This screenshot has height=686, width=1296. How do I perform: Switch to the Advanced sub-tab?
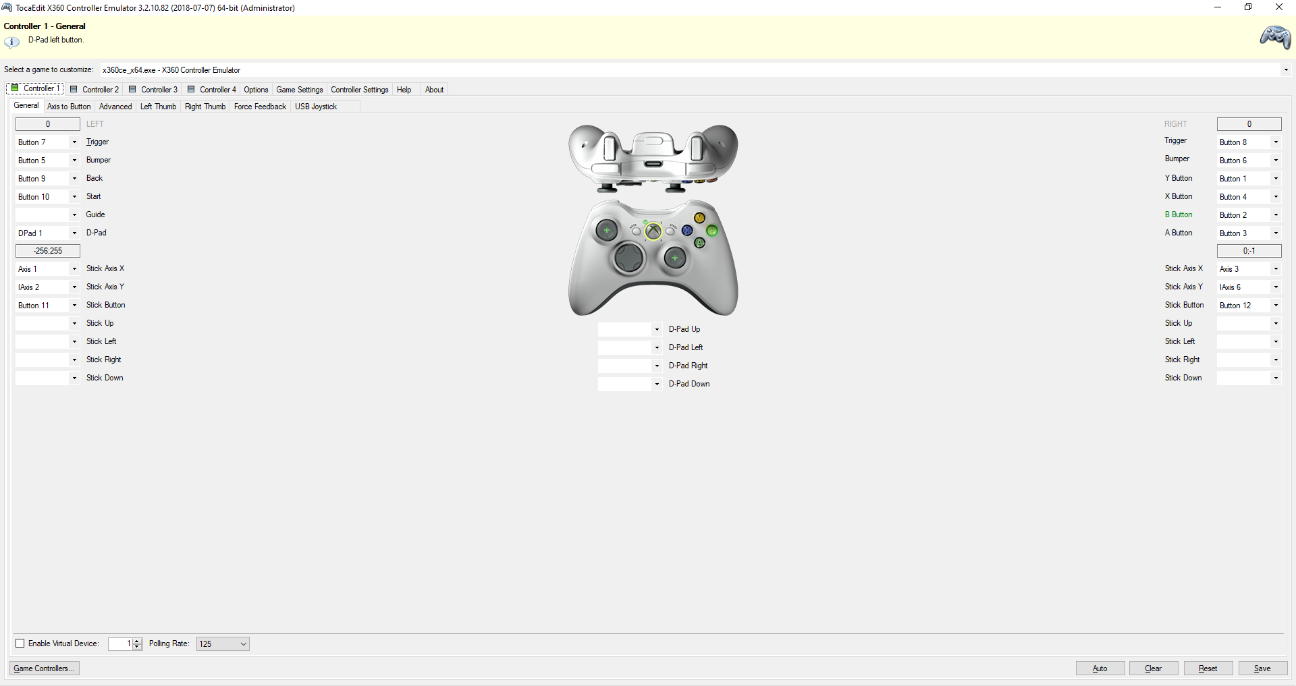115,107
